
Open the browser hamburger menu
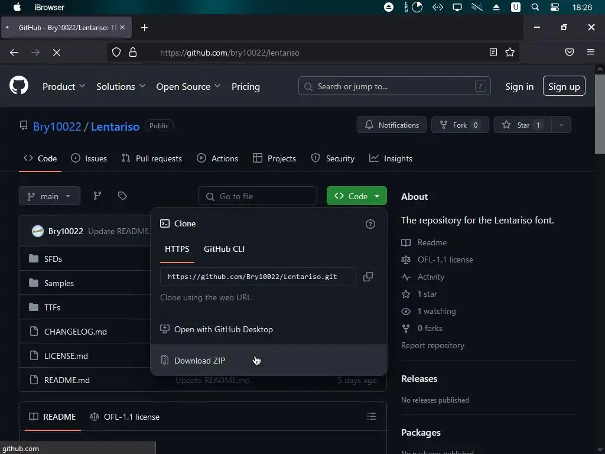(x=590, y=52)
